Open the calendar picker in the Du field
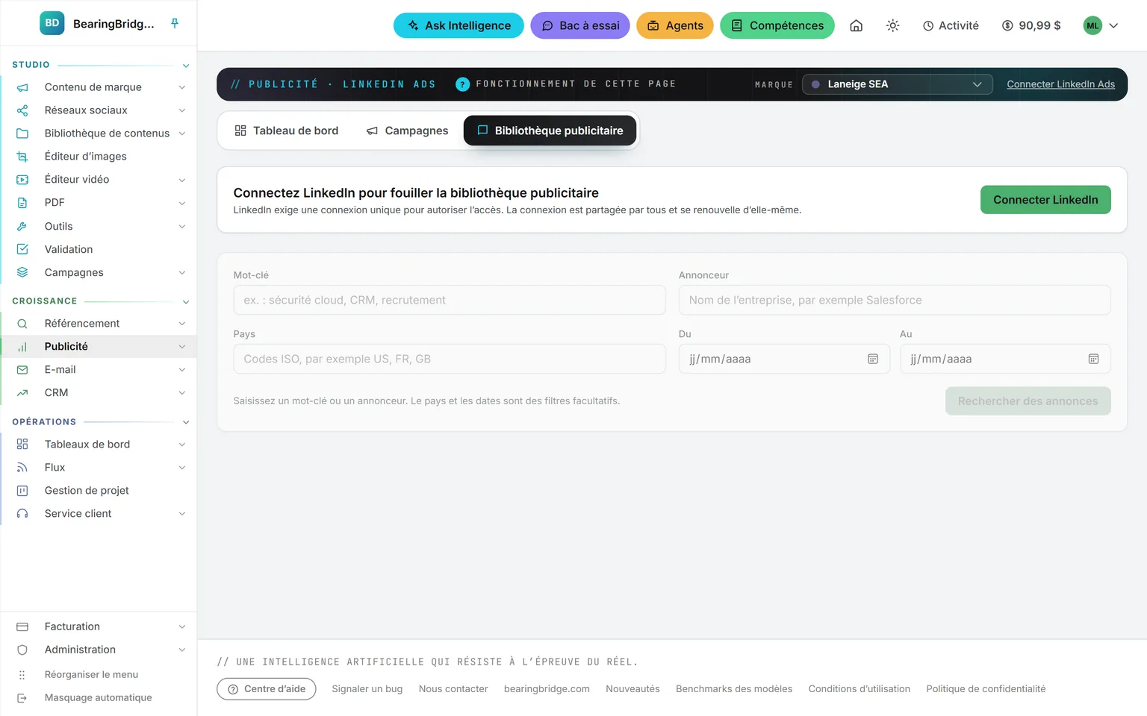 tap(873, 359)
